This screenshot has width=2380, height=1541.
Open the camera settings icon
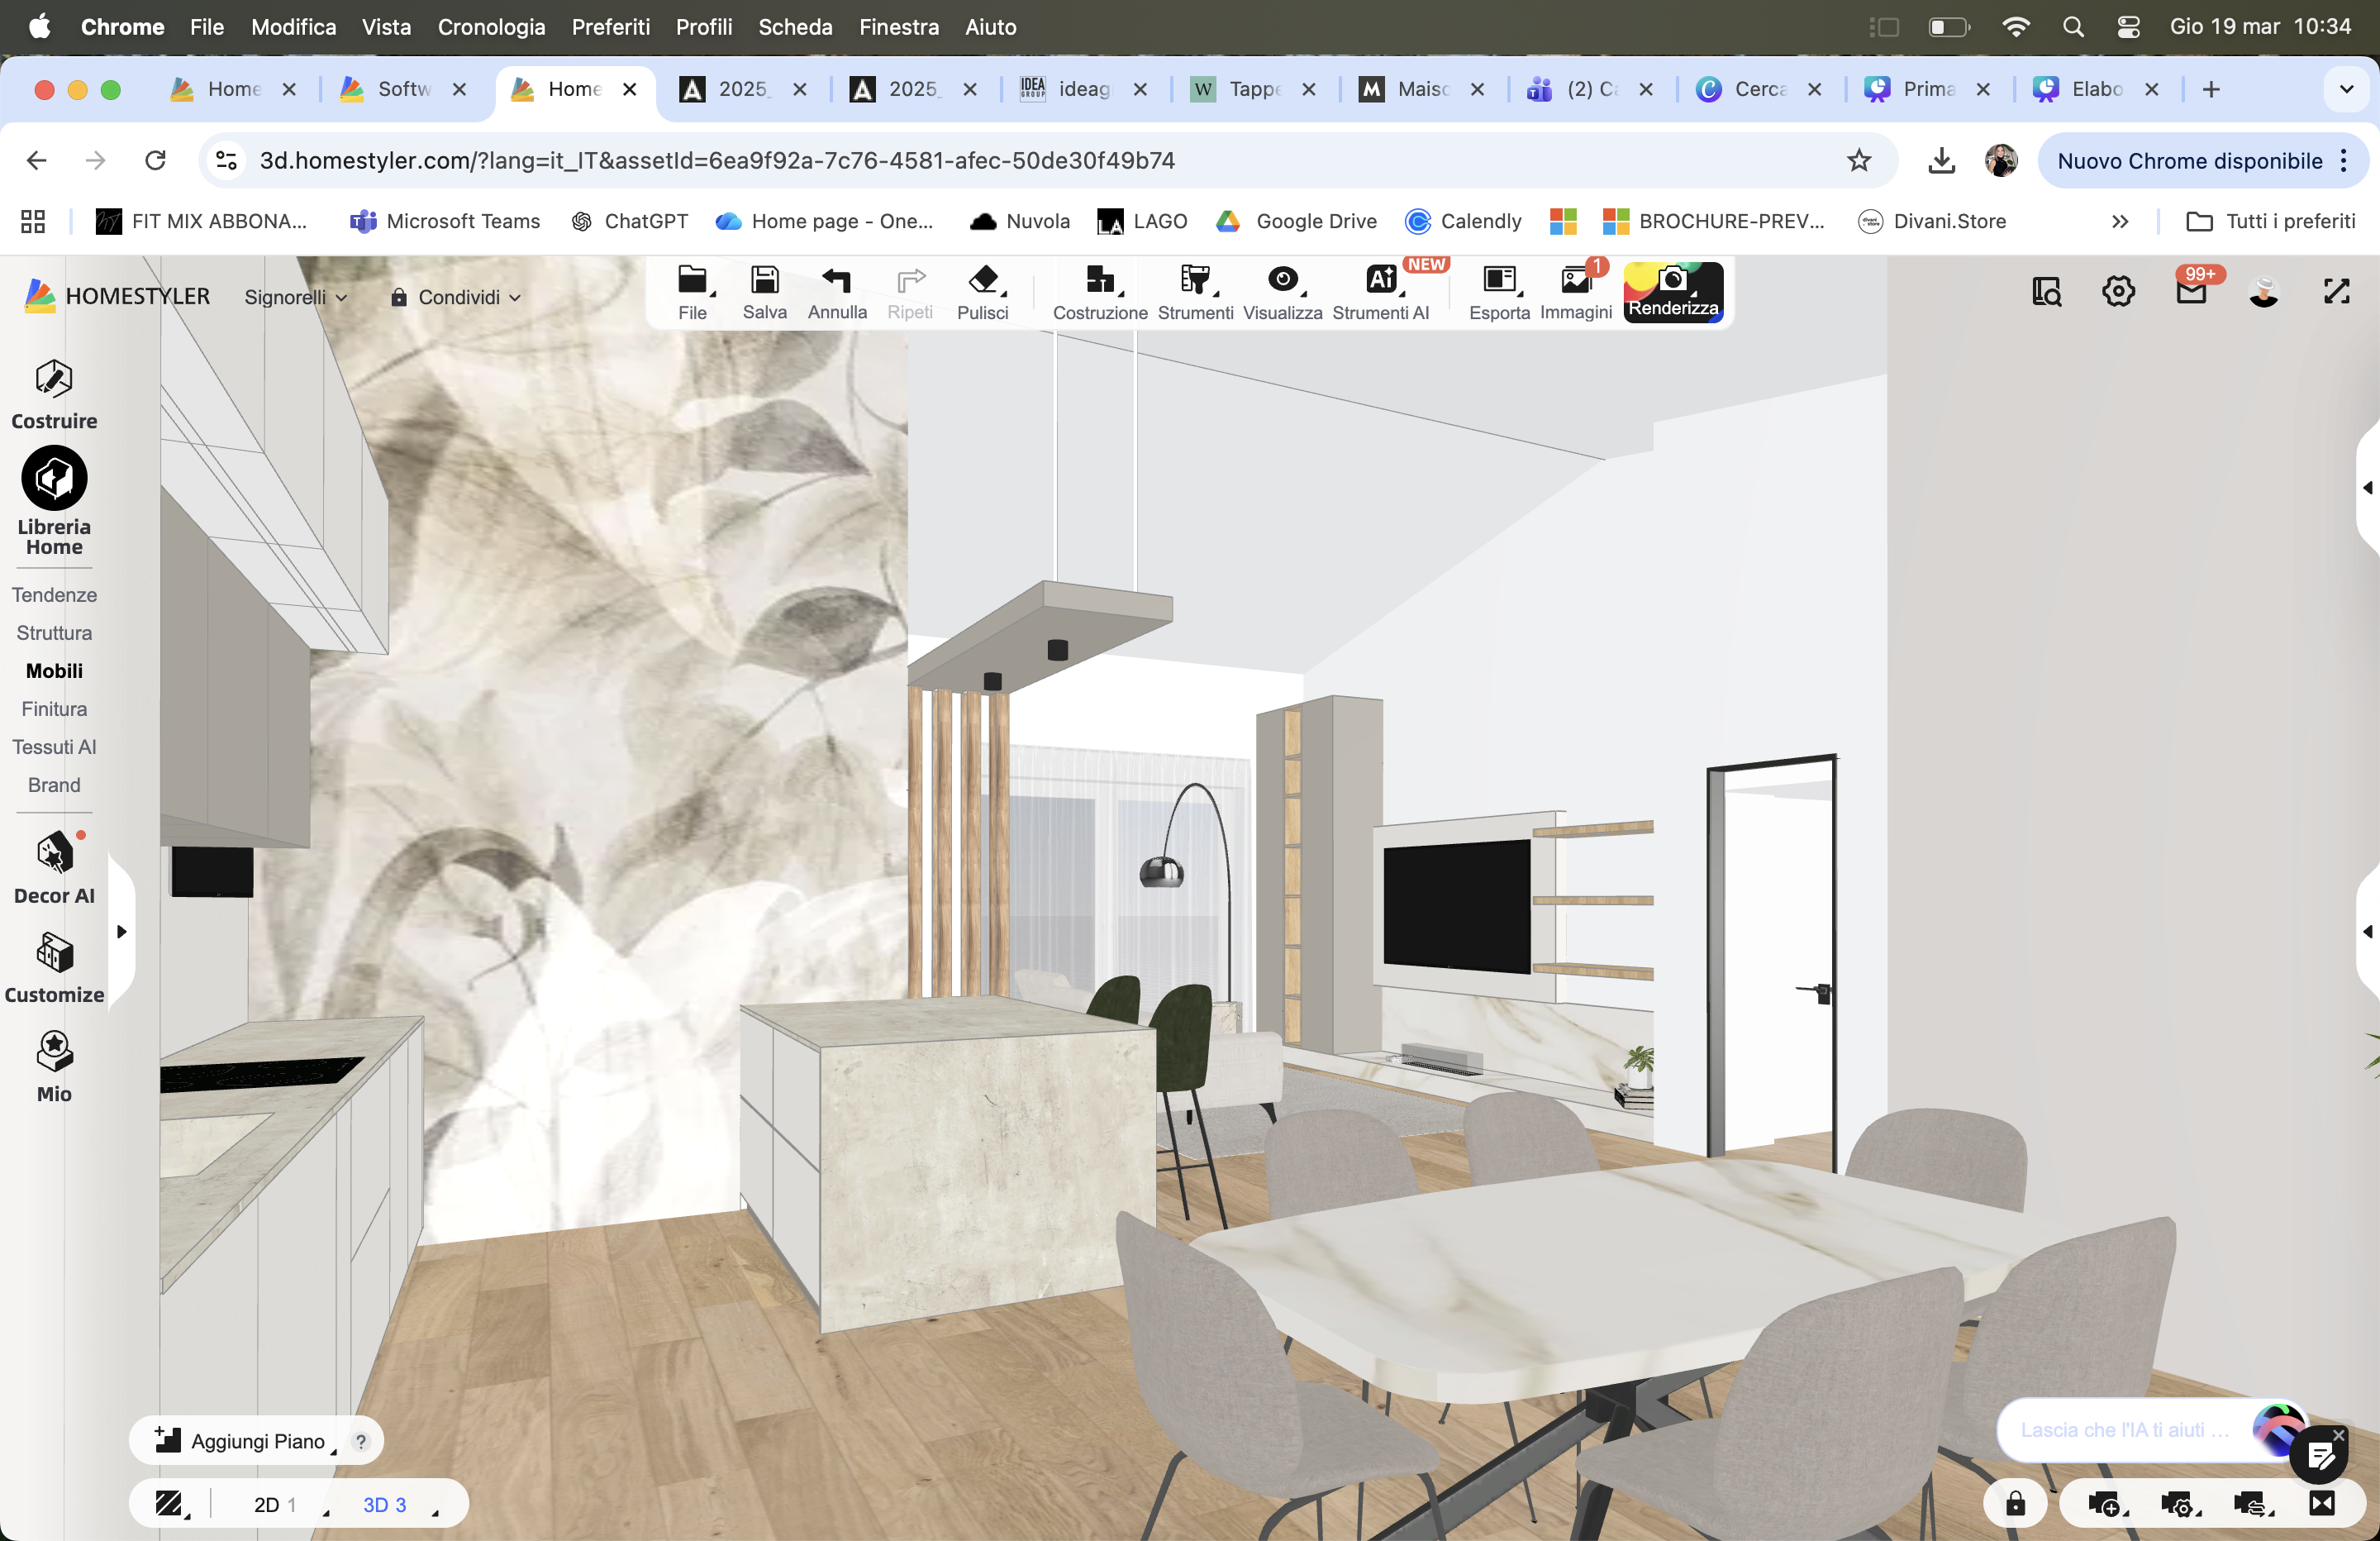tap(2176, 1503)
